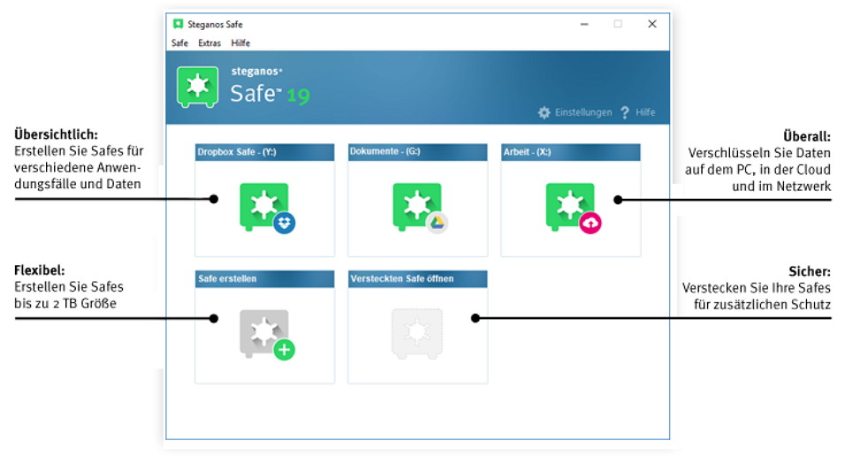Open Einstellungen link in header
Viewport: 845px width, 456px height.
[583, 112]
